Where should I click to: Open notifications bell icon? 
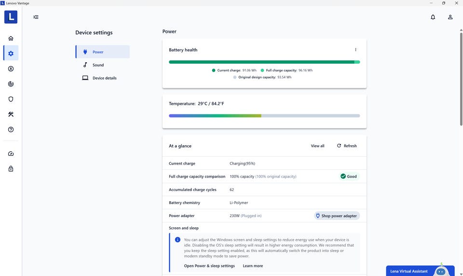tap(433, 17)
